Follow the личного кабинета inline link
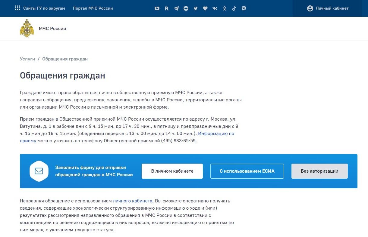368x237 pixels. [x=133, y=201]
